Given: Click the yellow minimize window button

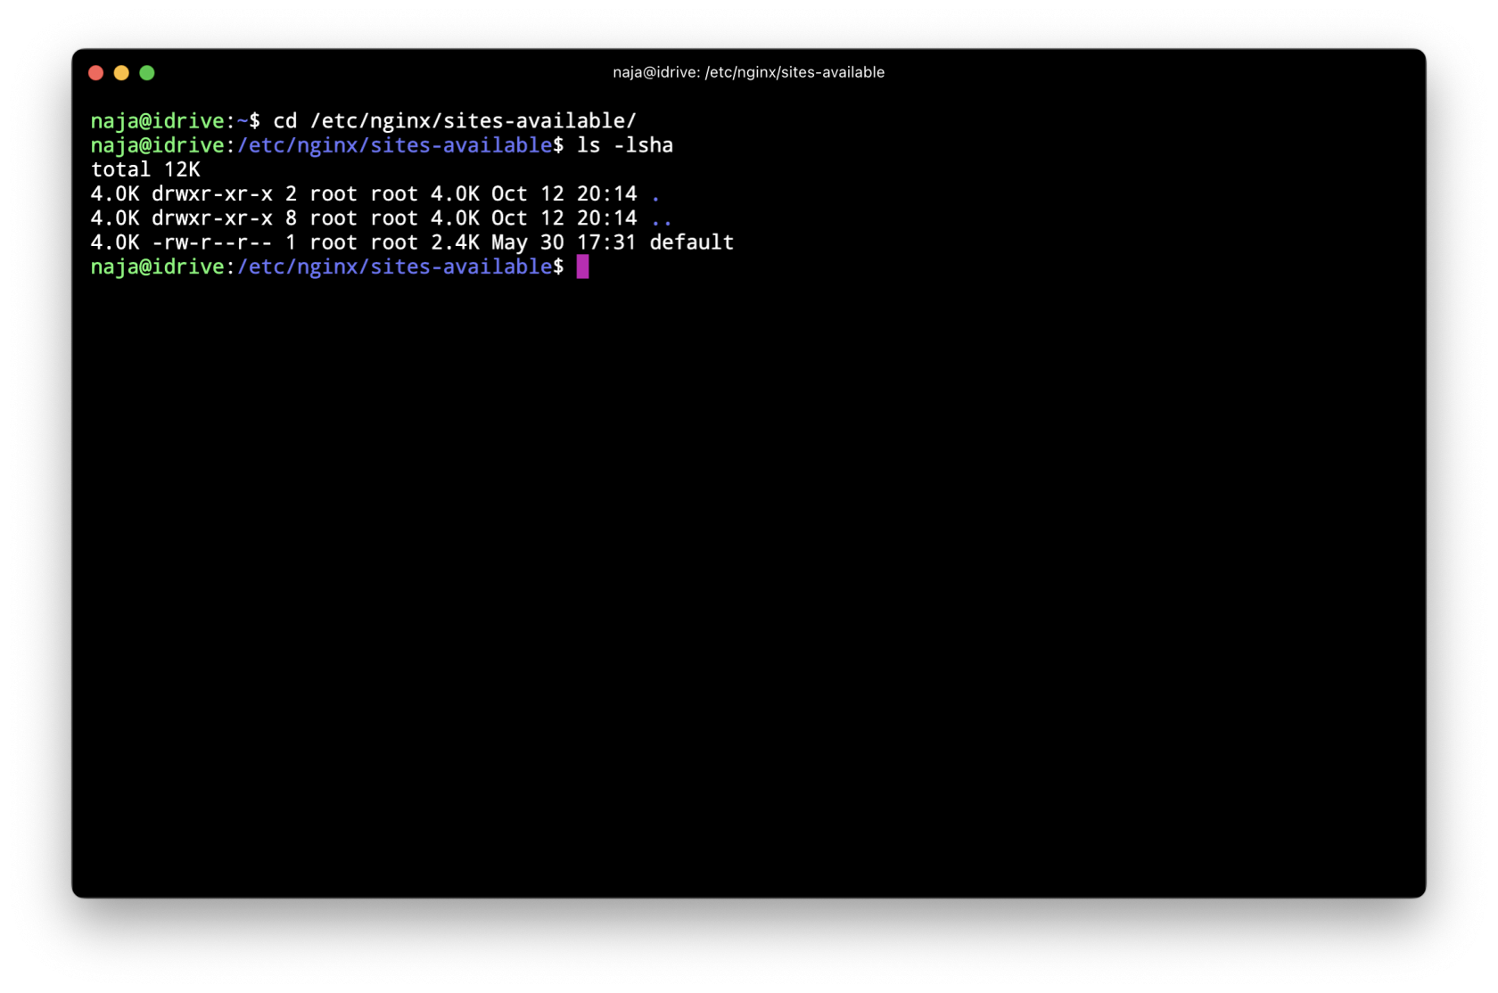Looking at the screenshot, I should [121, 73].
